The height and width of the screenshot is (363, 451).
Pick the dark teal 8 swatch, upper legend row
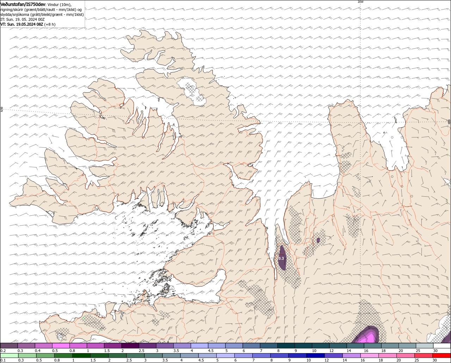[x=286, y=346]
